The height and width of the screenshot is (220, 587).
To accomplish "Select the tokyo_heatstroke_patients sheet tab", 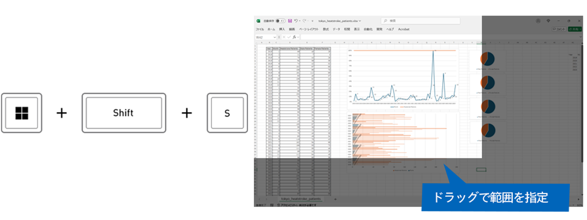I will [302, 199].
